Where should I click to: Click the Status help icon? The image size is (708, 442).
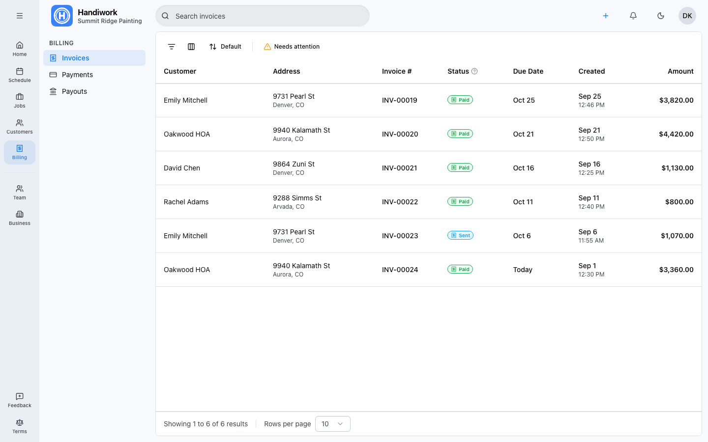click(x=474, y=71)
